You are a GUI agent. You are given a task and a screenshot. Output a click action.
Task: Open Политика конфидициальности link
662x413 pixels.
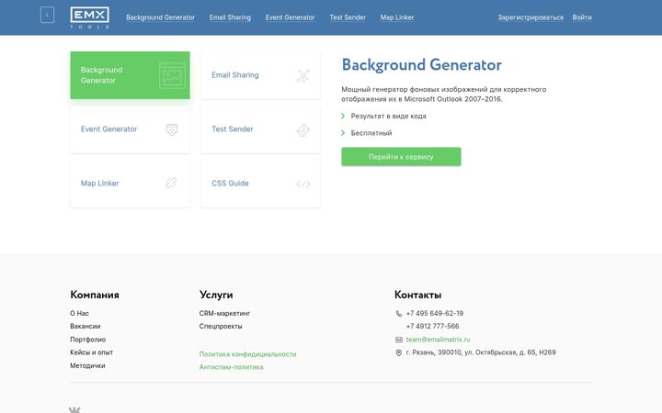pyautogui.click(x=248, y=354)
